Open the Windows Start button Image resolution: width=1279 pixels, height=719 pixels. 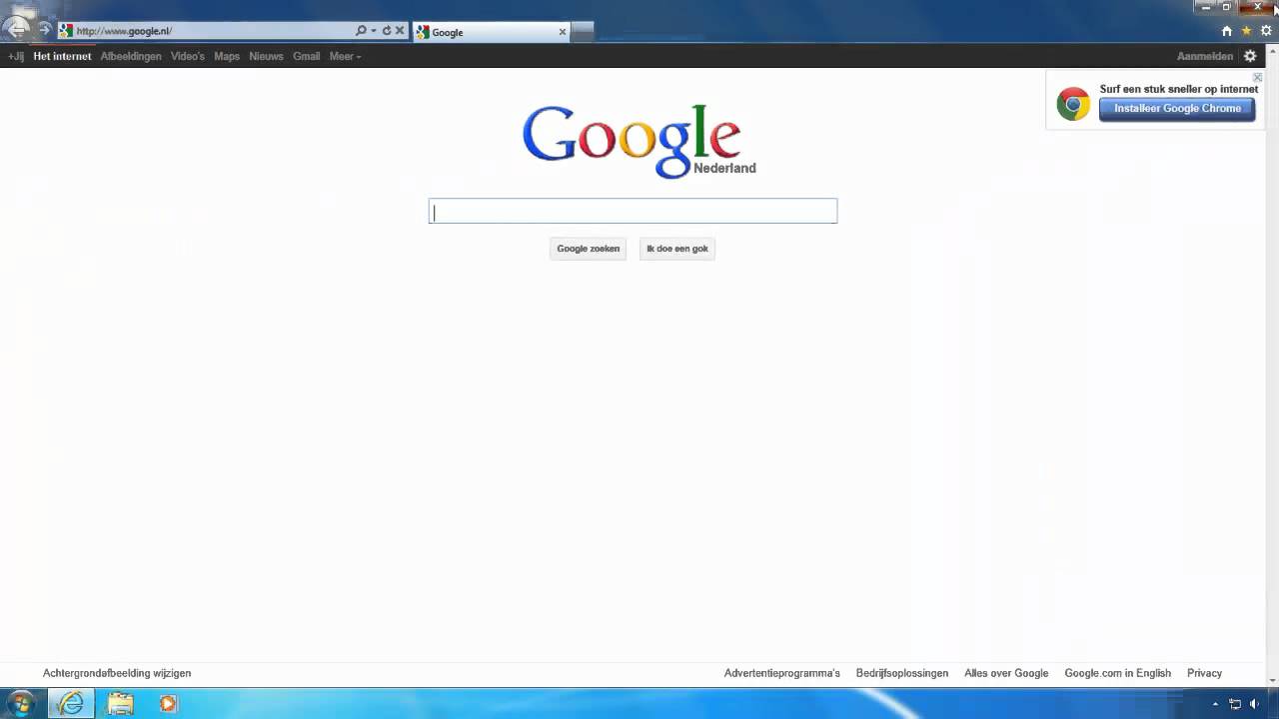(20, 703)
